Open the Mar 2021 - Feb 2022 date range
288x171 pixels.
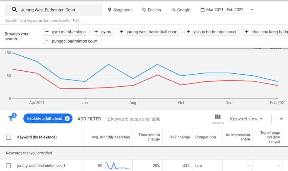(x=228, y=10)
